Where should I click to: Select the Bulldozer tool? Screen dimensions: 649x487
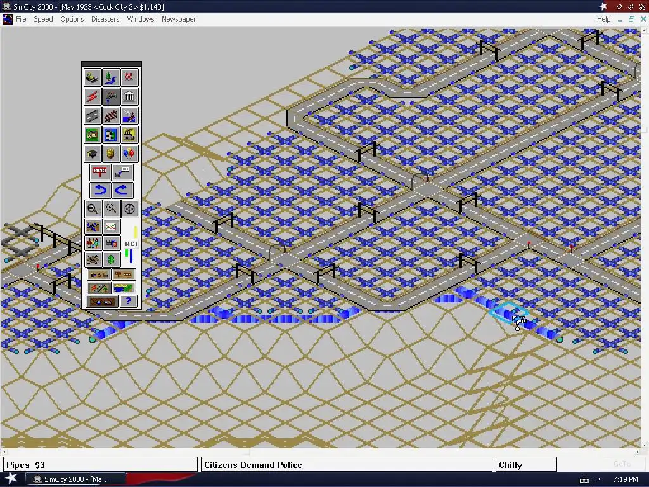click(x=93, y=77)
